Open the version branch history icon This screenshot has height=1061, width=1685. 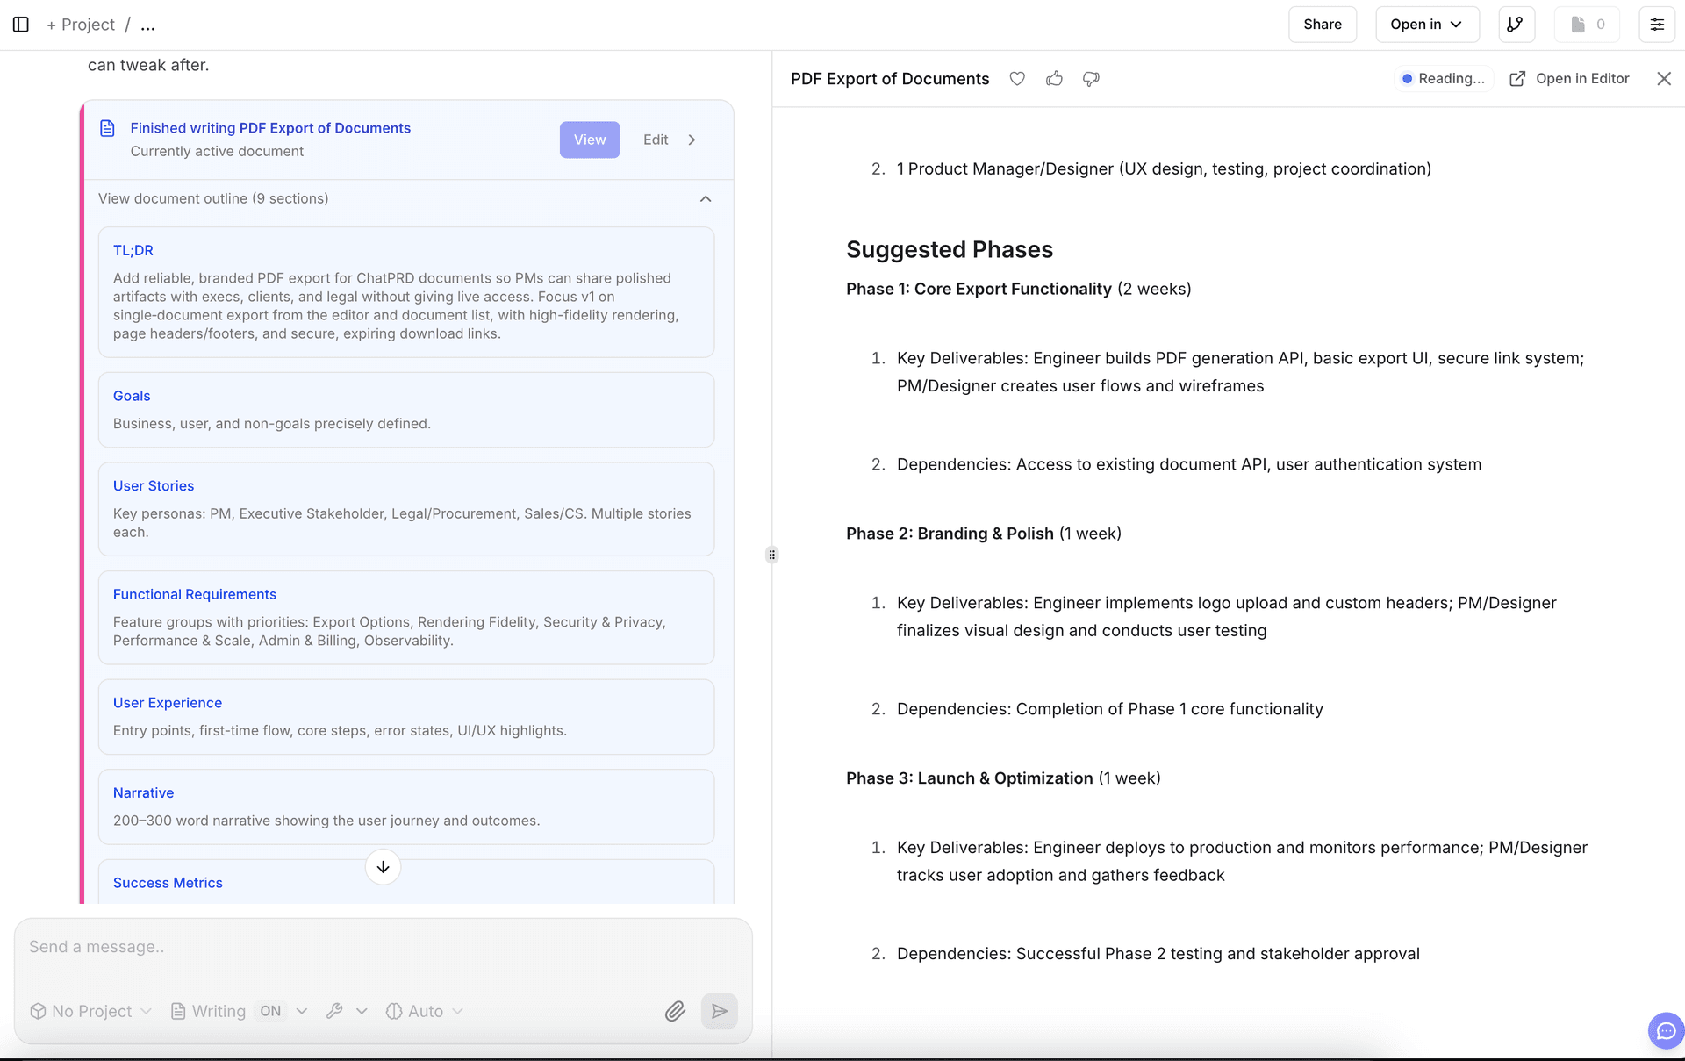point(1516,24)
